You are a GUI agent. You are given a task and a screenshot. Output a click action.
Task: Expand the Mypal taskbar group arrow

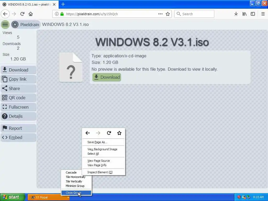[68, 198]
